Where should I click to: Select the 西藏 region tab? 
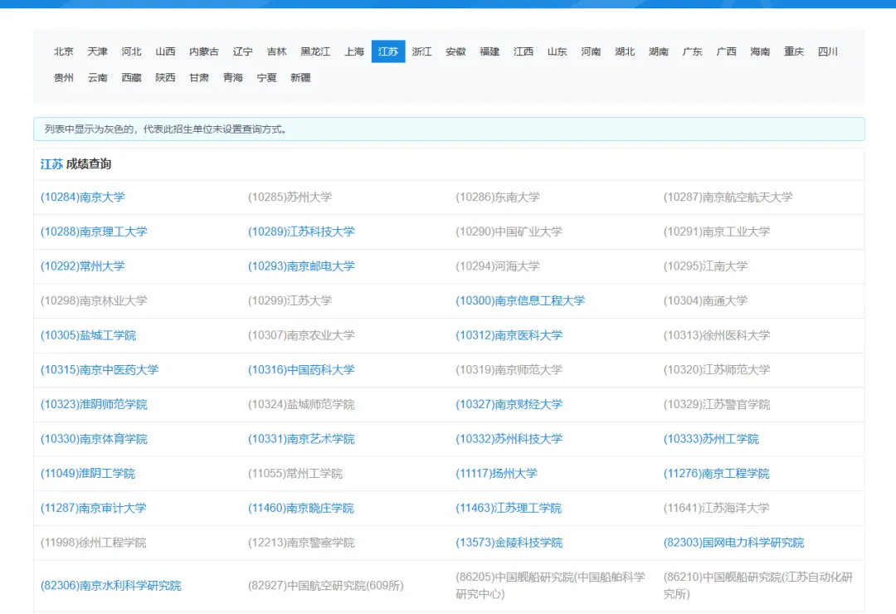tap(131, 78)
